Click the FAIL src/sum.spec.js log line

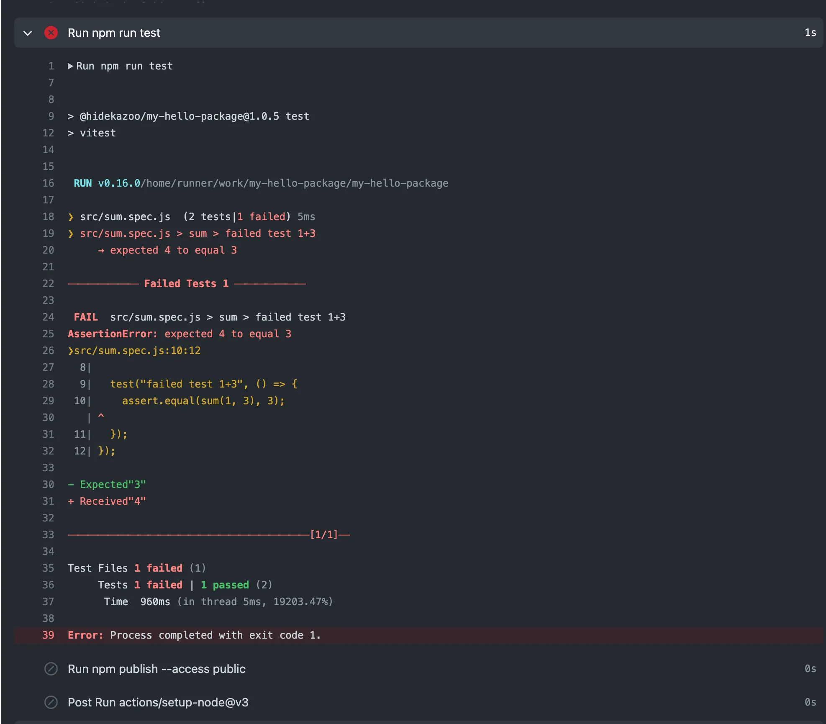(x=209, y=317)
